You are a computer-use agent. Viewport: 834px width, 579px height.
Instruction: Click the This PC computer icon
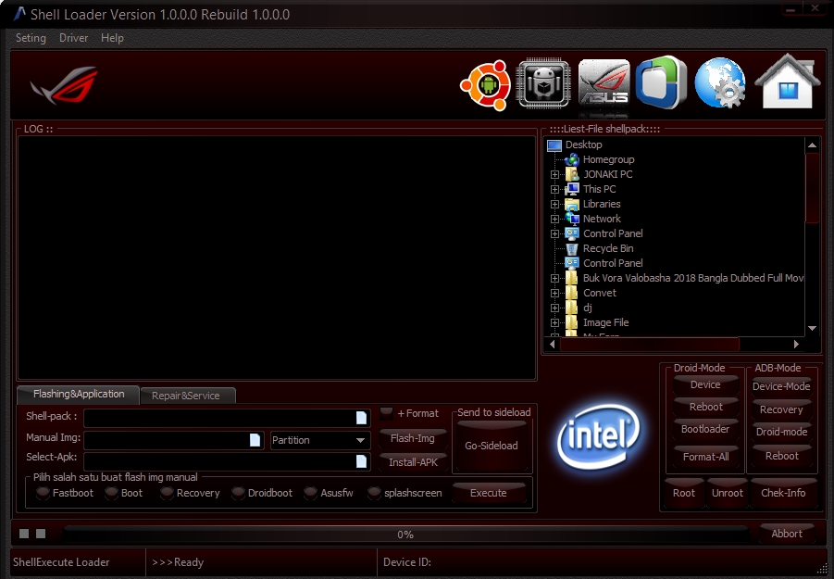click(x=572, y=189)
